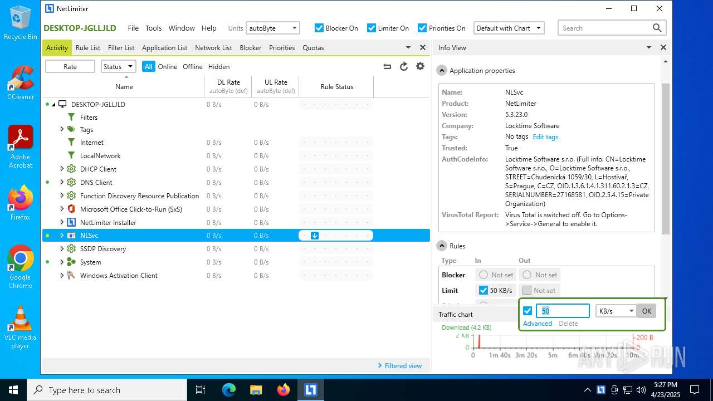
Task: Switch to Filter List tab
Action: [x=121, y=48]
